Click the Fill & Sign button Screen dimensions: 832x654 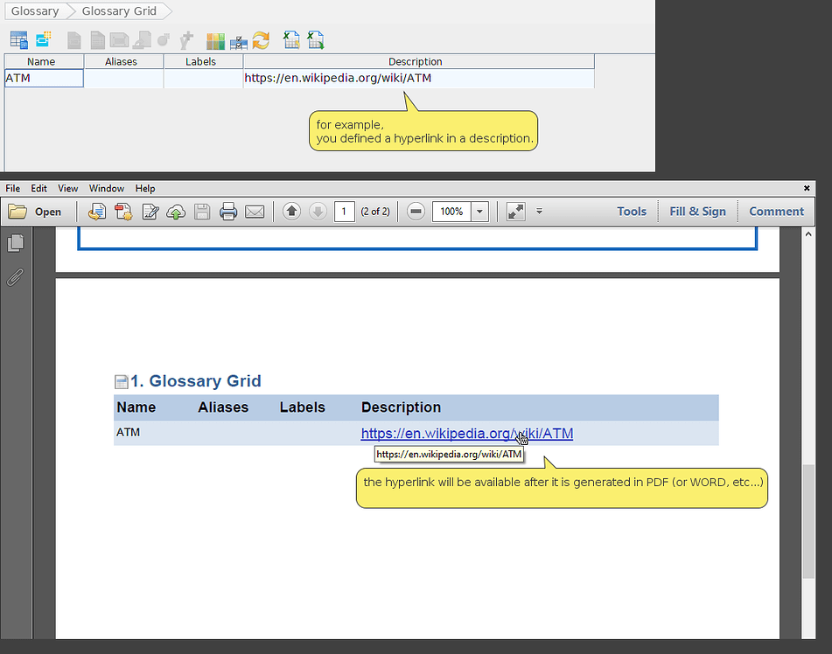coord(697,211)
